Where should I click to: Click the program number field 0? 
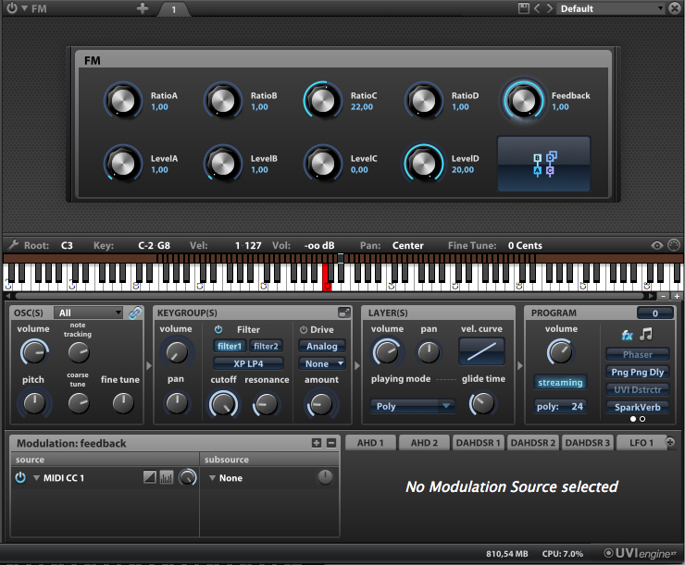[654, 313]
